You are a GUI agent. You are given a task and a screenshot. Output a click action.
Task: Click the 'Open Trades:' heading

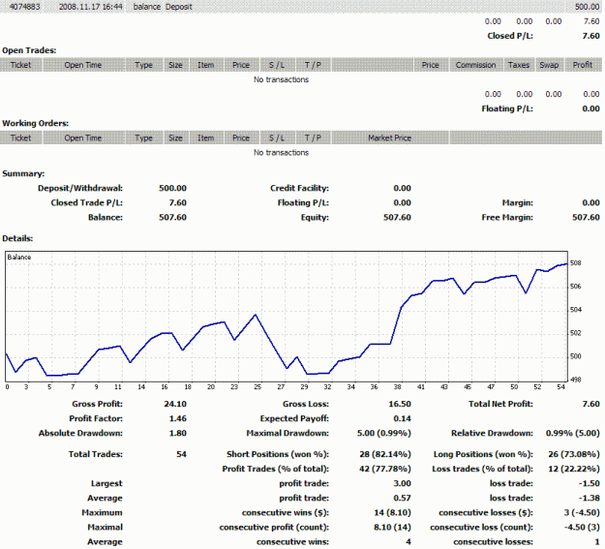[29, 50]
